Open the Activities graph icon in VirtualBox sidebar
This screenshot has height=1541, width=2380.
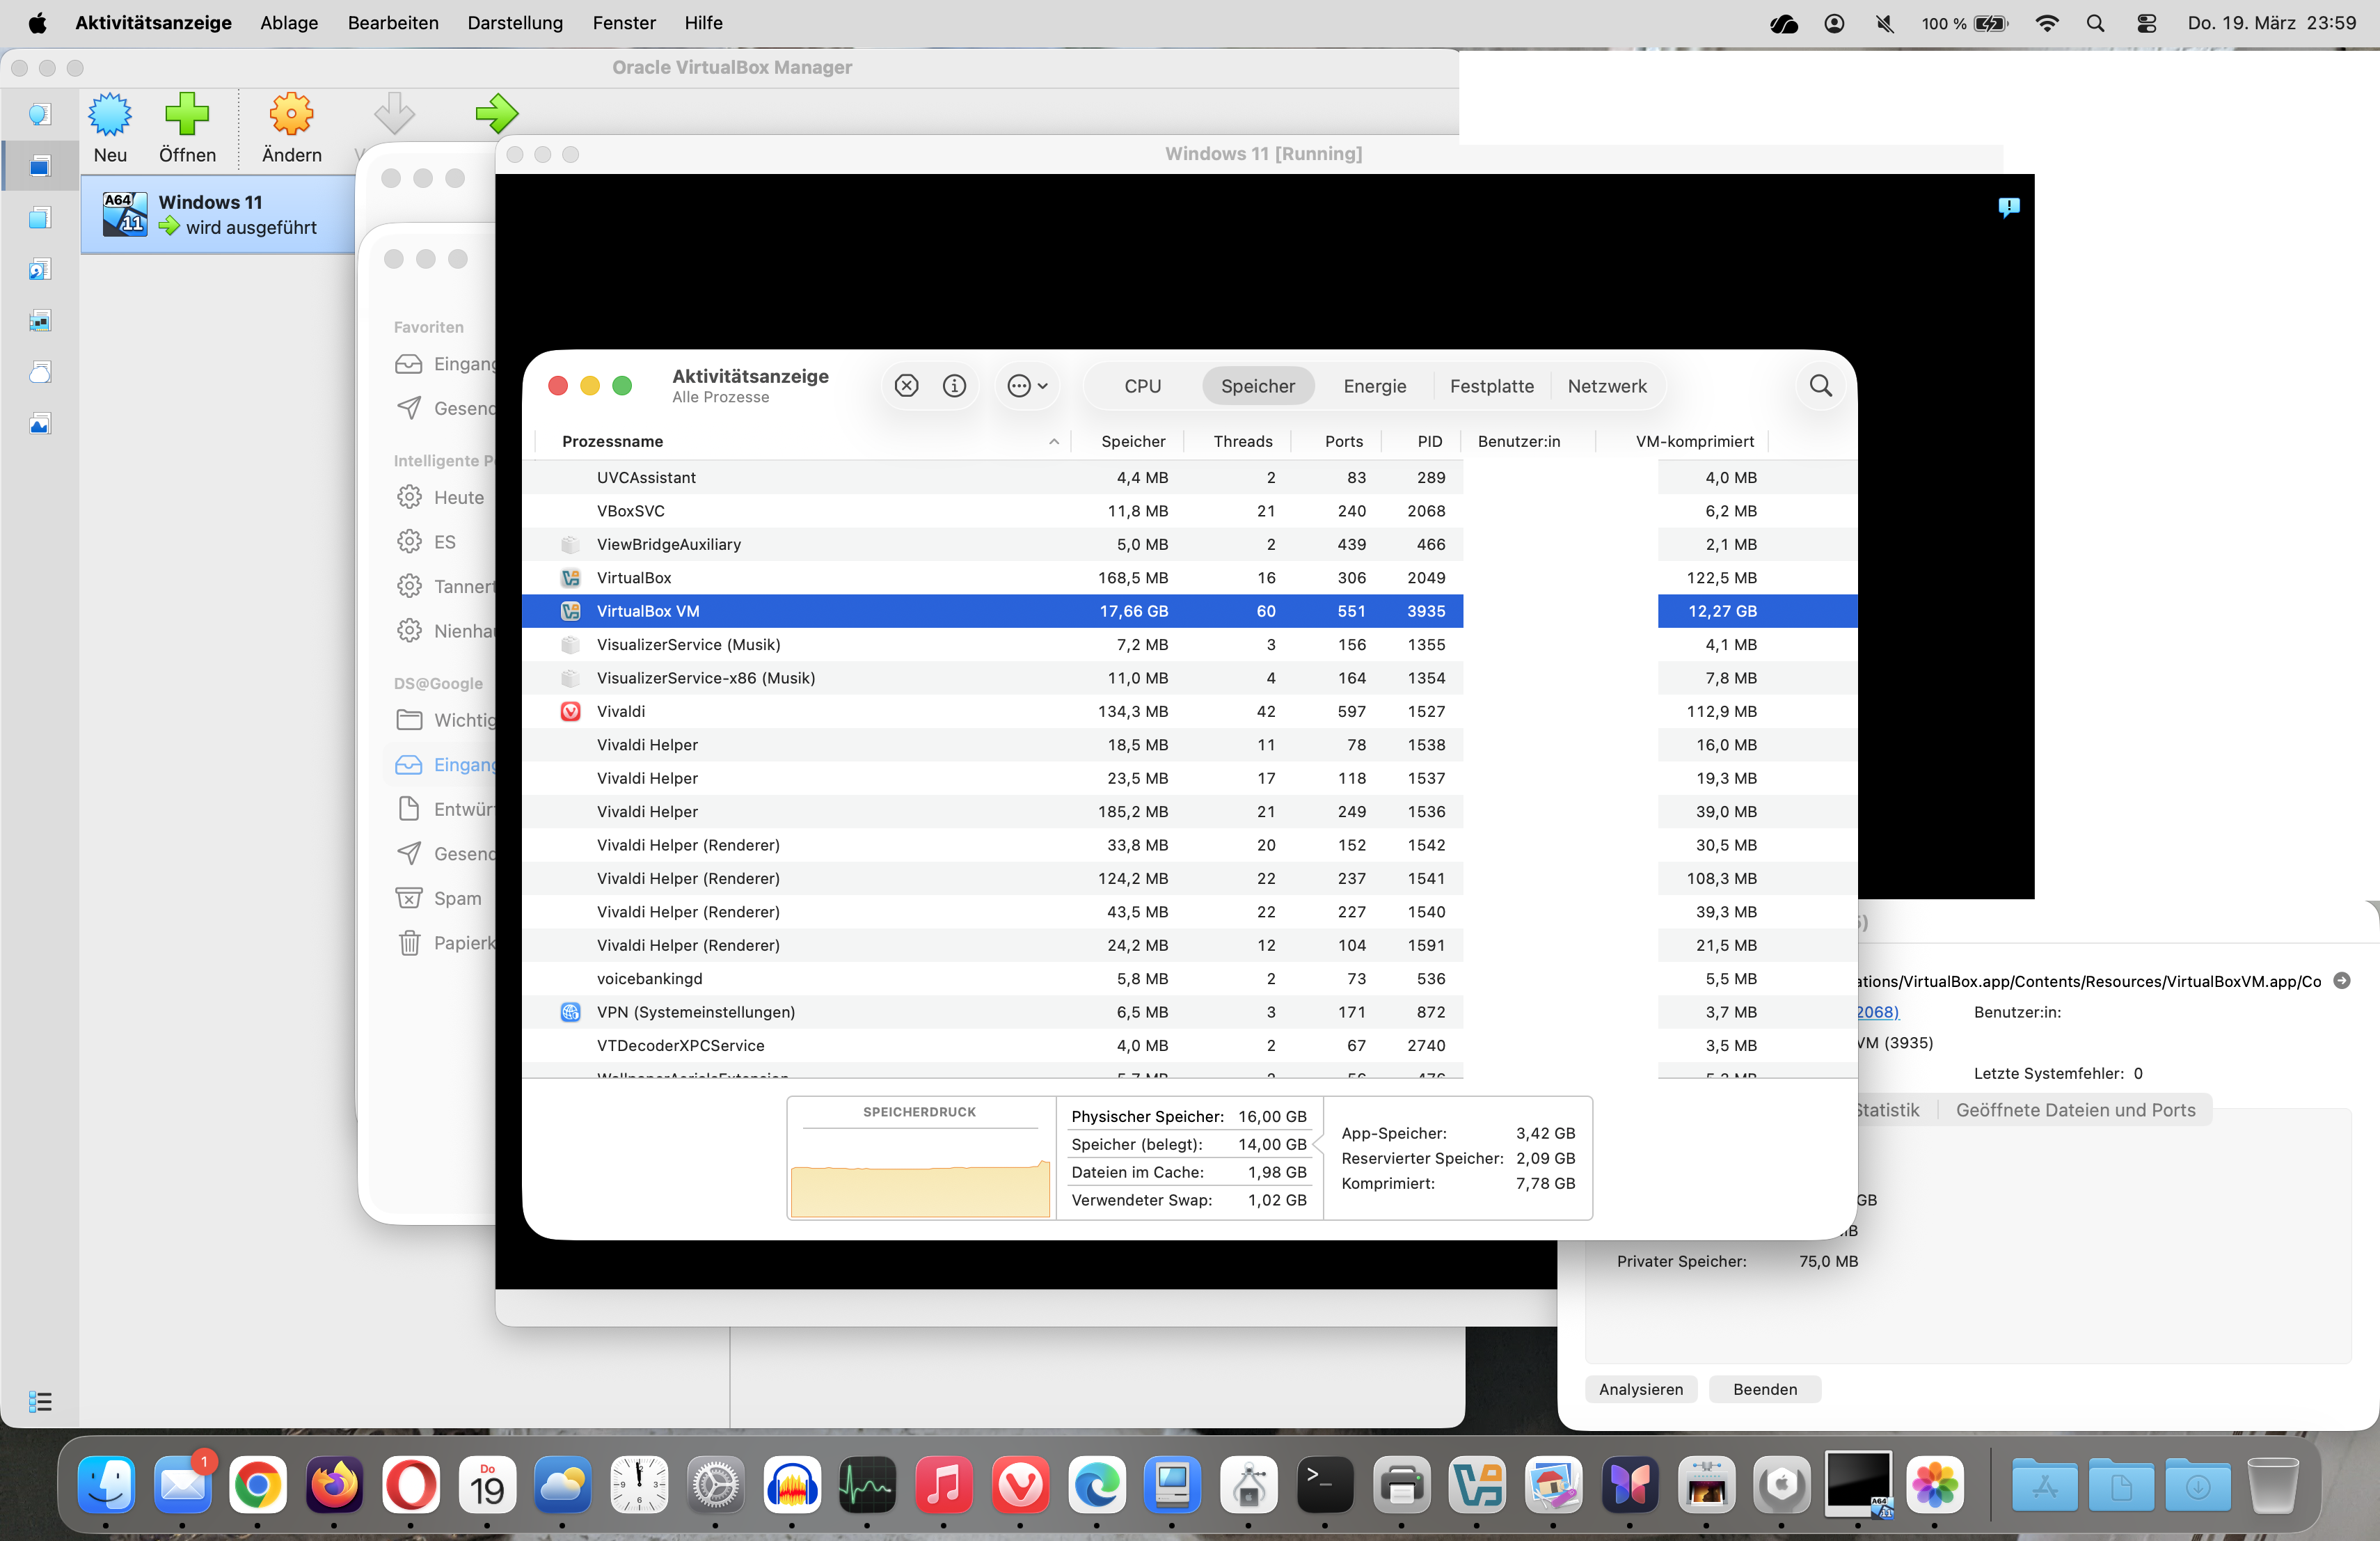coord(39,425)
